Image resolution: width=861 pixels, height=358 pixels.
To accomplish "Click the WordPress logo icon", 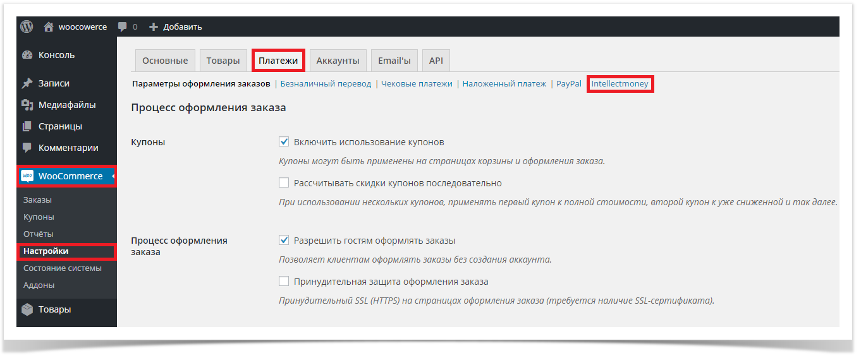I will 26,27.
